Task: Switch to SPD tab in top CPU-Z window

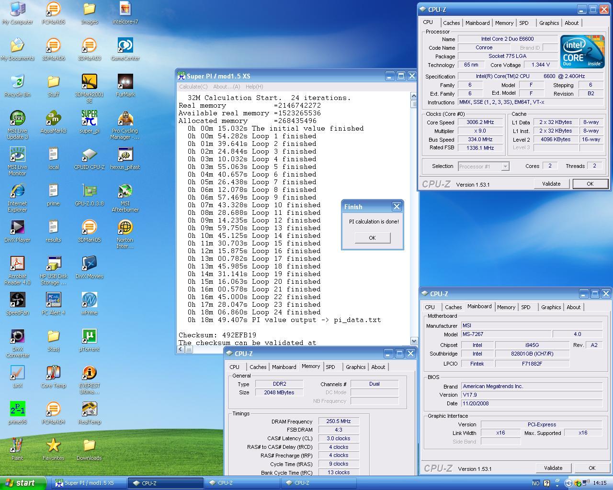Action: (524, 23)
